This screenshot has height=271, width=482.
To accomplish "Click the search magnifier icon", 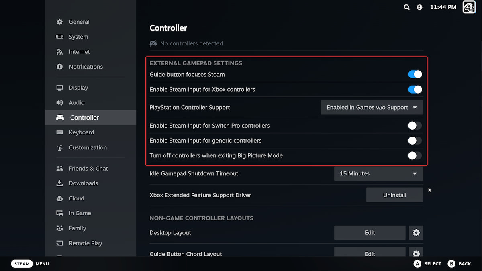I will tap(407, 7).
